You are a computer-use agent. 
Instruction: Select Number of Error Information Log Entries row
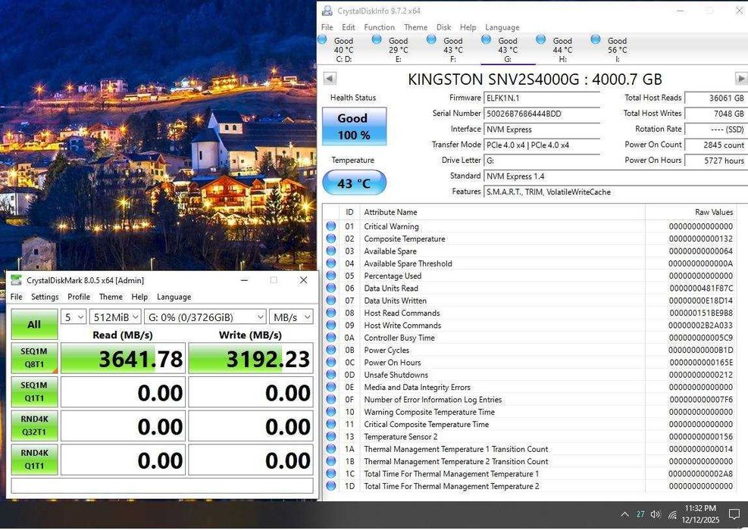coord(528,400)
